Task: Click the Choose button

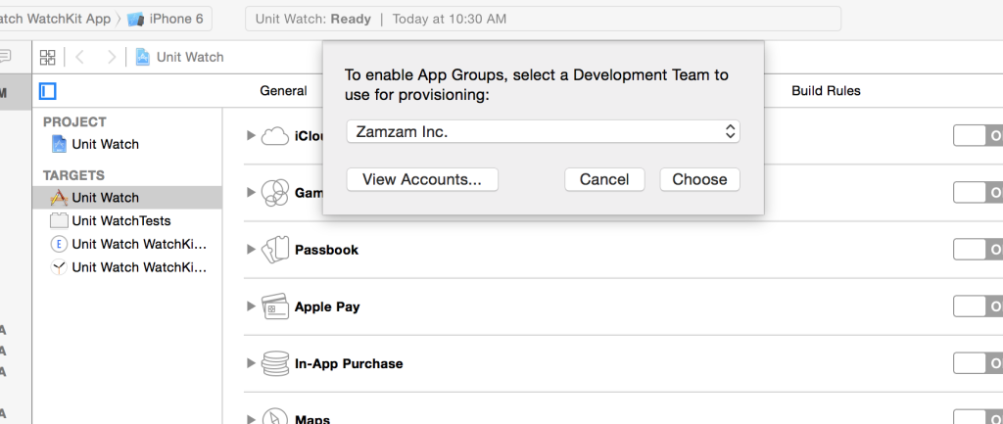Action: click(699, 179)
